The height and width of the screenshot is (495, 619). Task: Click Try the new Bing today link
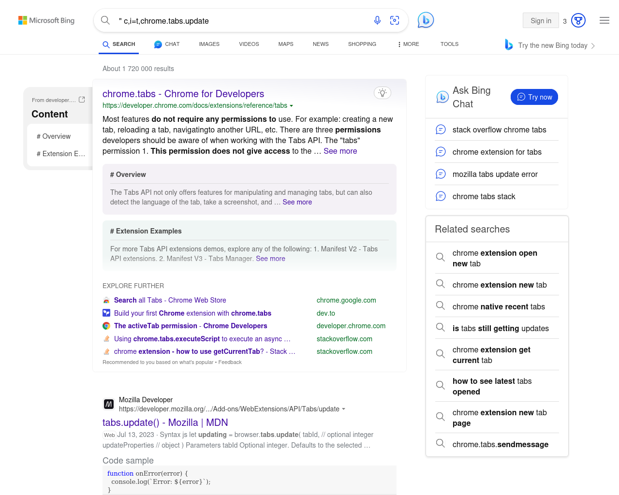[x=553, y=45]
